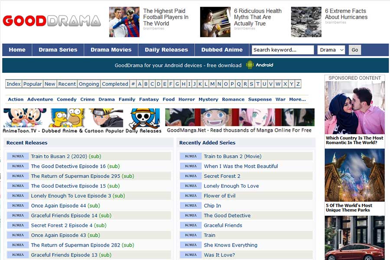Image resolution: width=390 pixels, height=260 pixels.
Task: Open the romantic country sponsored image
Action: click(354, 108)
